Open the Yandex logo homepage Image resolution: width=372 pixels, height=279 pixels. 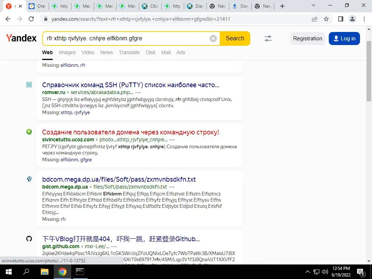(x=21, y=38)
